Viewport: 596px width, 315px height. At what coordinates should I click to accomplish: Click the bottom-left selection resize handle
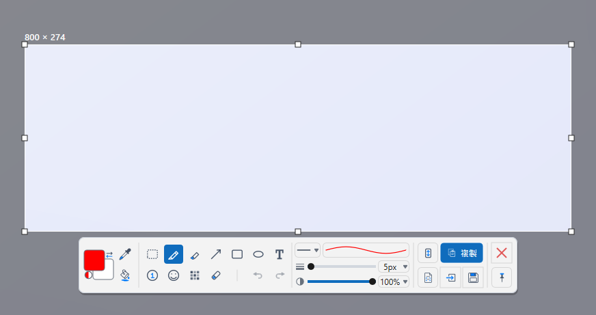(25, 232)
